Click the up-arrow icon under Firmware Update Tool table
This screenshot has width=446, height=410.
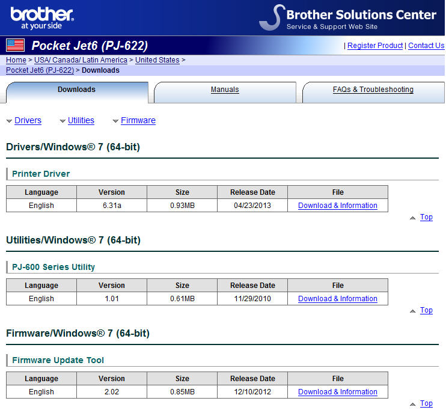tap(412, 405)
